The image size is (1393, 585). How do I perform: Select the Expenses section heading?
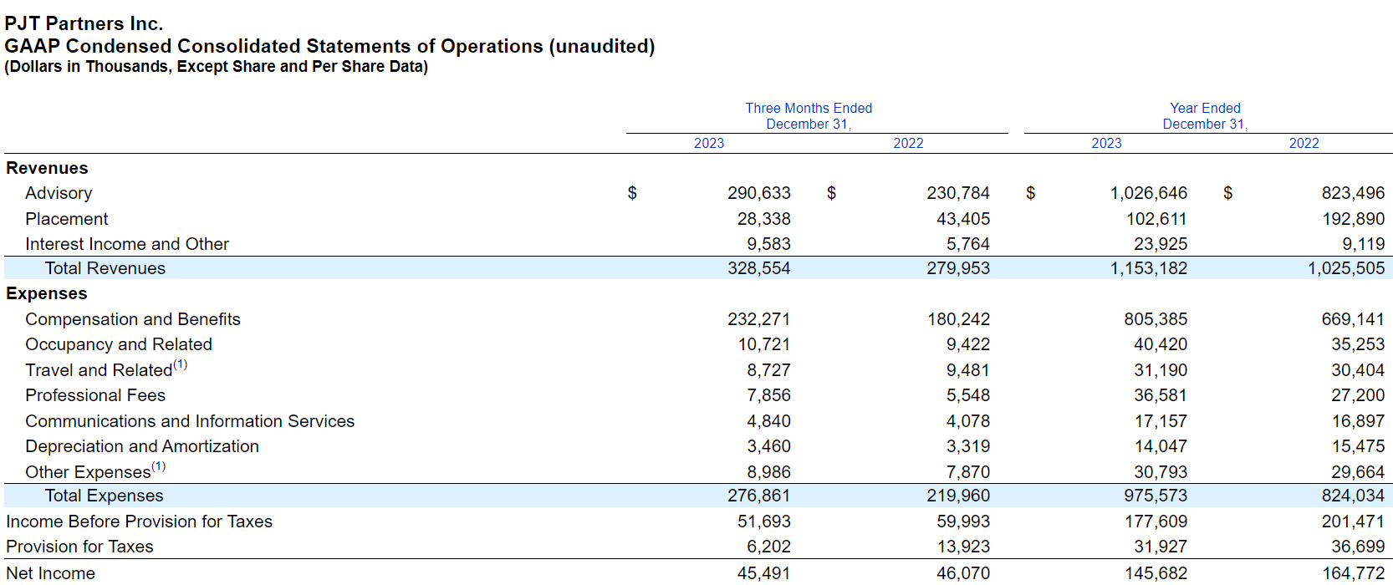[47, 293]
